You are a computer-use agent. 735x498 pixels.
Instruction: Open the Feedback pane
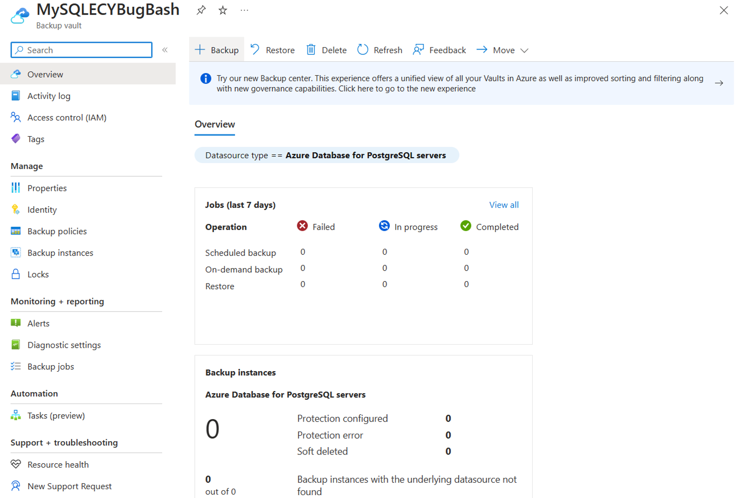(439, 50)
